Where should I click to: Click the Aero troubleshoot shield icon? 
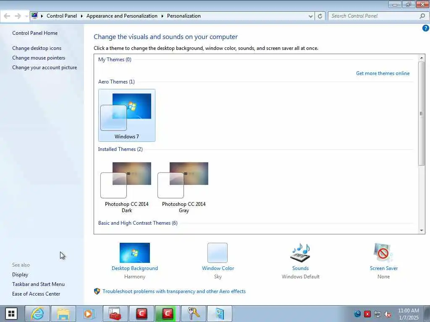point(97,291)
